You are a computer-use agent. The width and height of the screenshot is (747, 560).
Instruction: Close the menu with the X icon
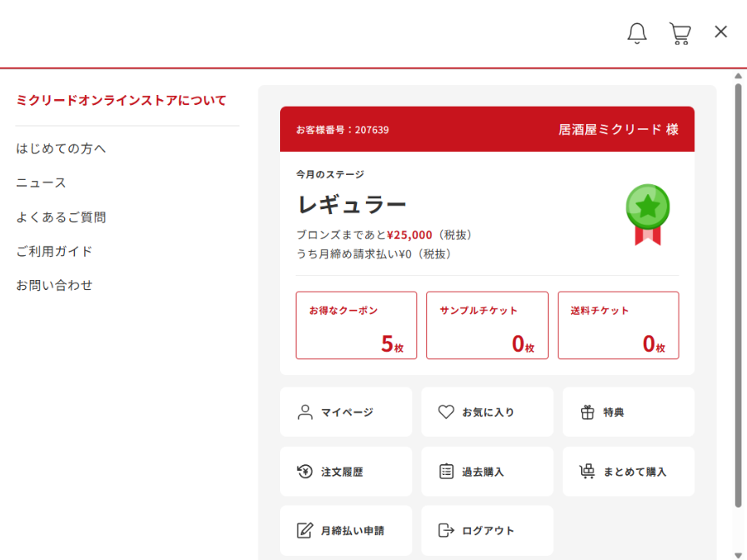pos(721,32)
